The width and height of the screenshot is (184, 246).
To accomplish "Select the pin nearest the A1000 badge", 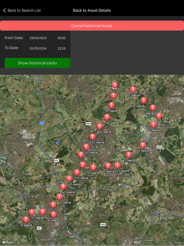I will coord(143,145).
